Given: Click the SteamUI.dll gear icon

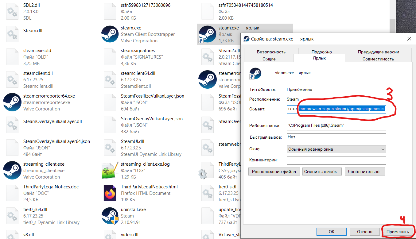Looking at the screenshot, I should coord(110,148).
